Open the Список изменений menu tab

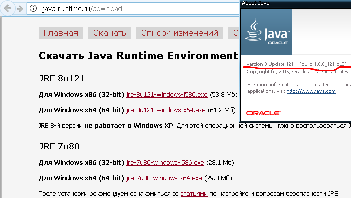tap(179, 33)
